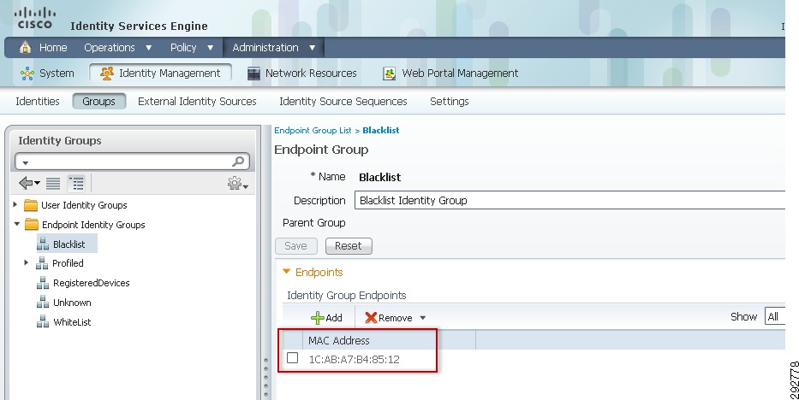Click the Reset button
Viewport: 799px width, 400px height.
(349, 246)
